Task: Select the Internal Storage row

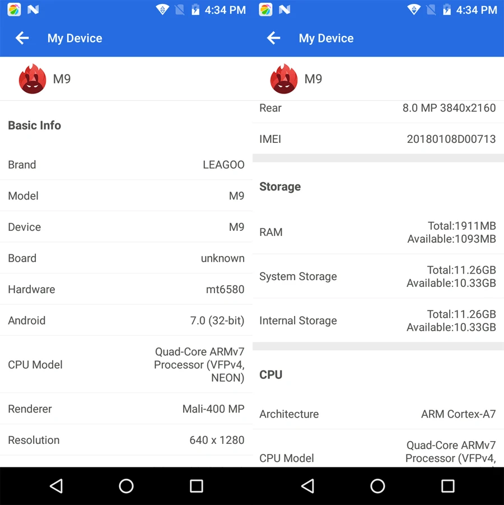Action: pos(378,320)
